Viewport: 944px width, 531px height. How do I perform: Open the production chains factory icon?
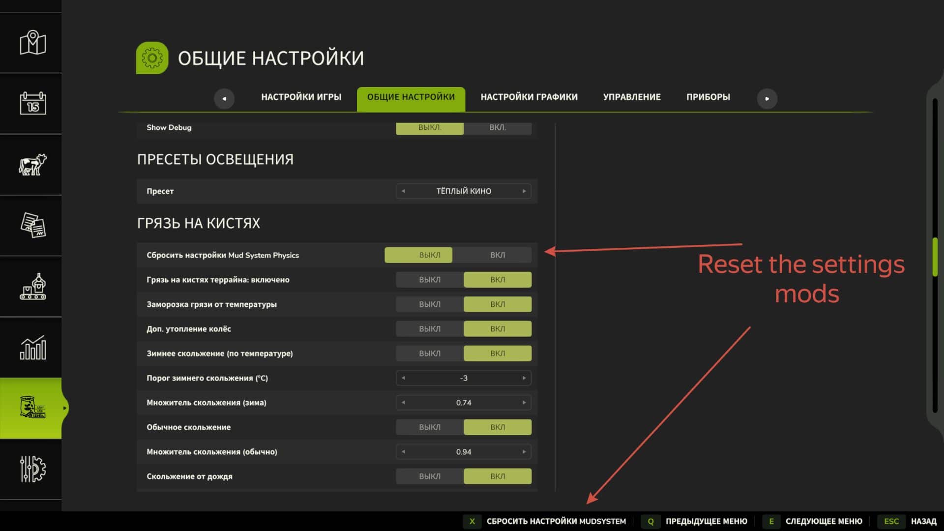[32, 287]
